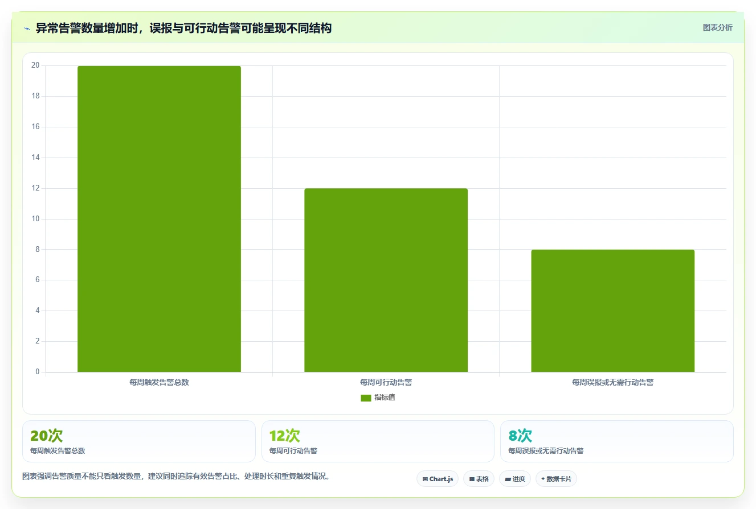The image size is (756, 509).
Task: Click the icon inside the 进度 chip
Action: tap(508, 479)
